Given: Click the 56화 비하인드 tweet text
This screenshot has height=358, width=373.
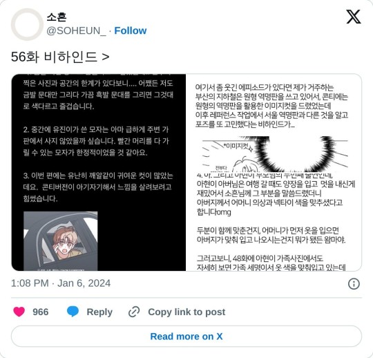Looking at the screenshot, I should pyautogui.click(x=60, y=57).
